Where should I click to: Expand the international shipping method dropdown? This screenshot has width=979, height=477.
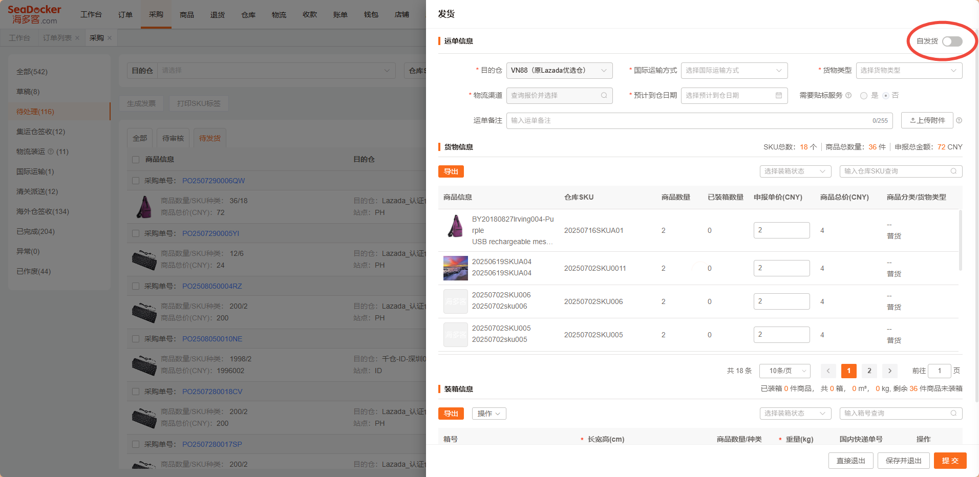734,70
